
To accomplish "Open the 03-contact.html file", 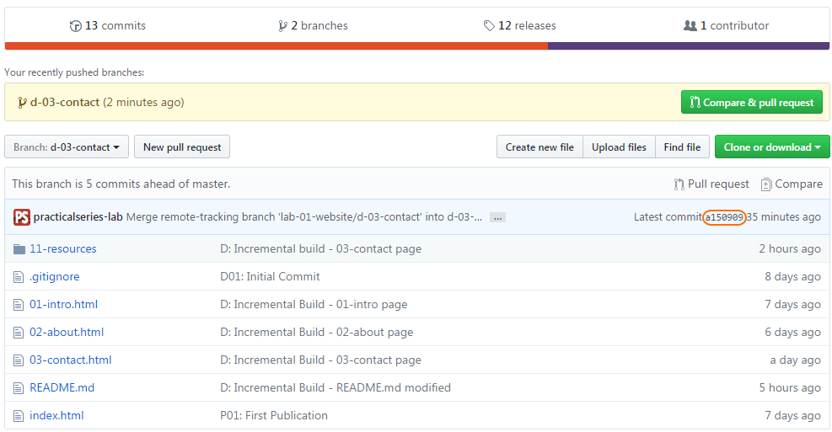I will point(71,360).
